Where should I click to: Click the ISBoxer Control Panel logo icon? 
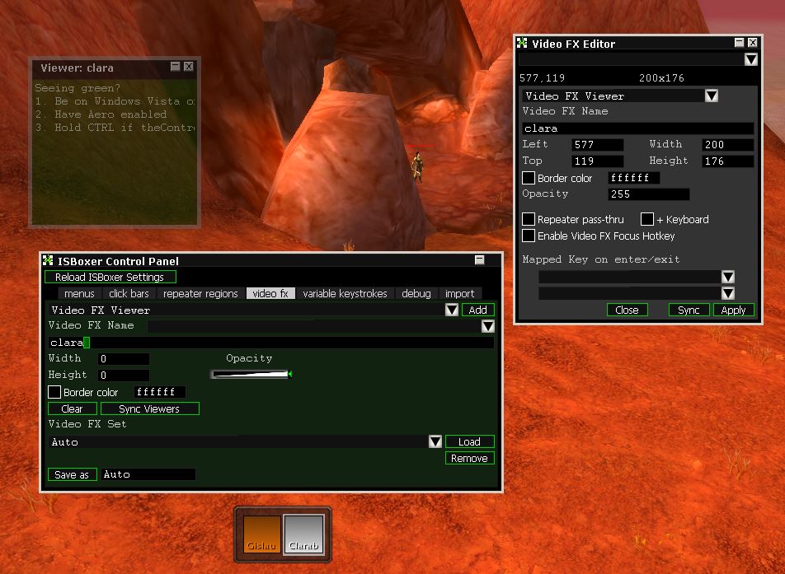(48, 260)
